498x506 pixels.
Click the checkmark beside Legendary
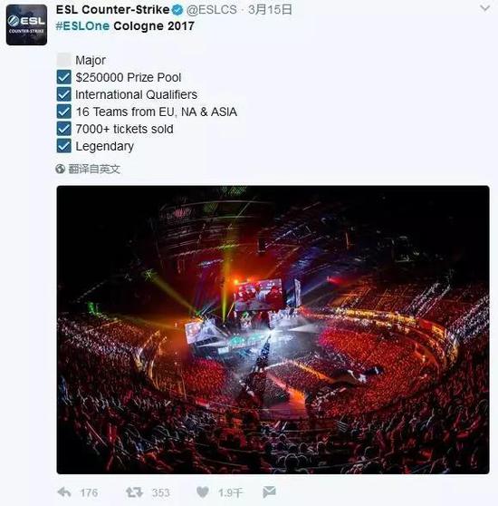[x=63, y=146]
